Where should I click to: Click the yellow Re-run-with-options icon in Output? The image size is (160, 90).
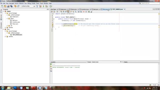51,66
